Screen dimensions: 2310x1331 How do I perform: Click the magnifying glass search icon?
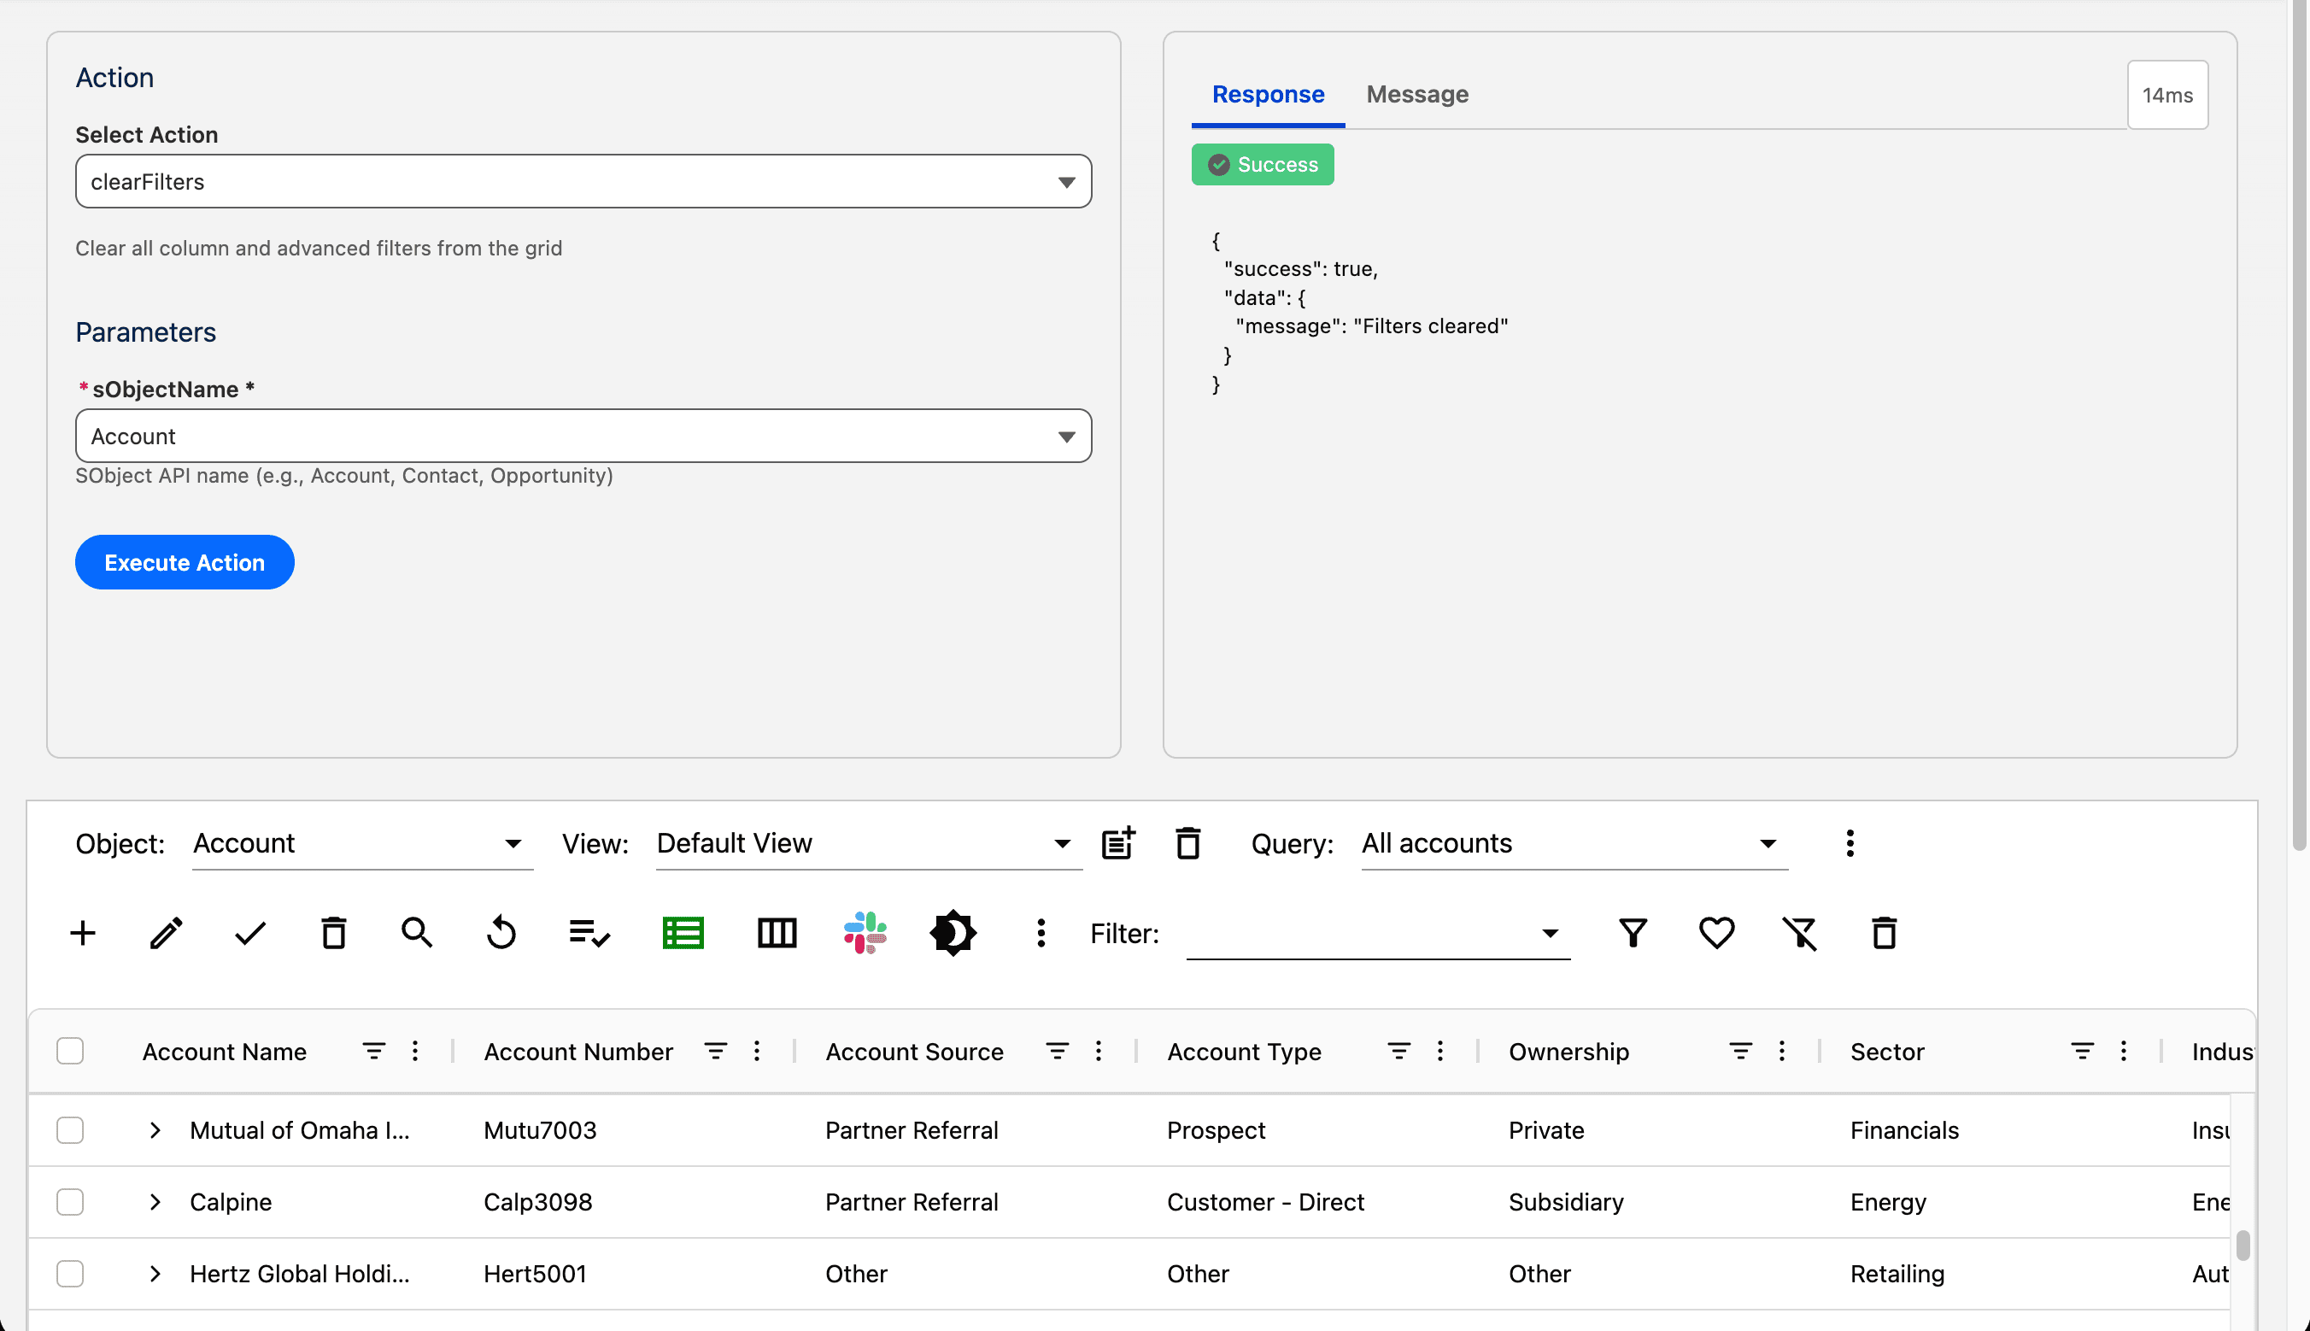pos(417,934)
